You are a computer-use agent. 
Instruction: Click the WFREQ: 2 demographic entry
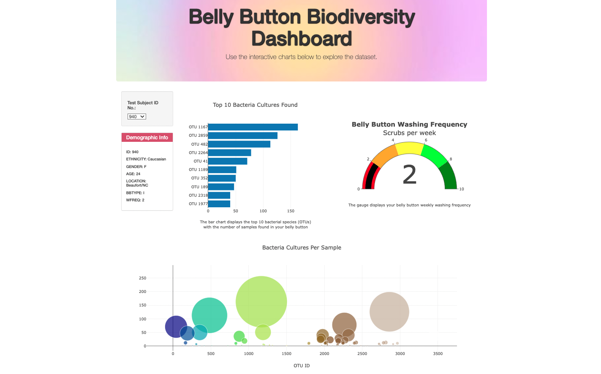tap(134, 200)
